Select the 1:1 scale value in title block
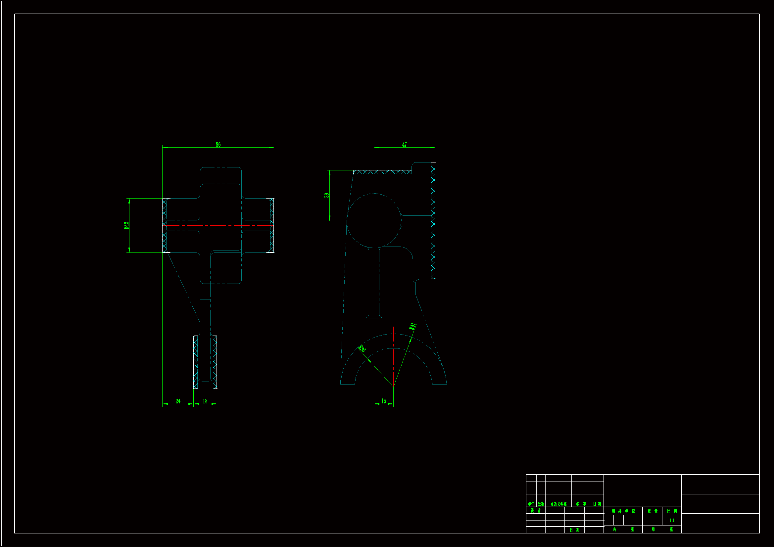This screenshot has width=774, height=547. (x=671, y=521)
